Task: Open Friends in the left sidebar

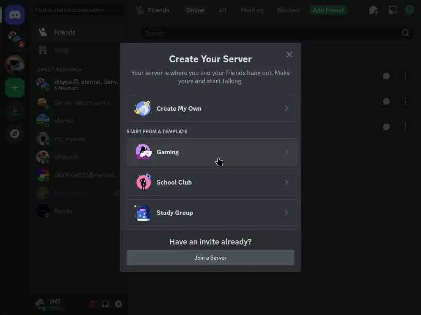Action: click(79, 32)
